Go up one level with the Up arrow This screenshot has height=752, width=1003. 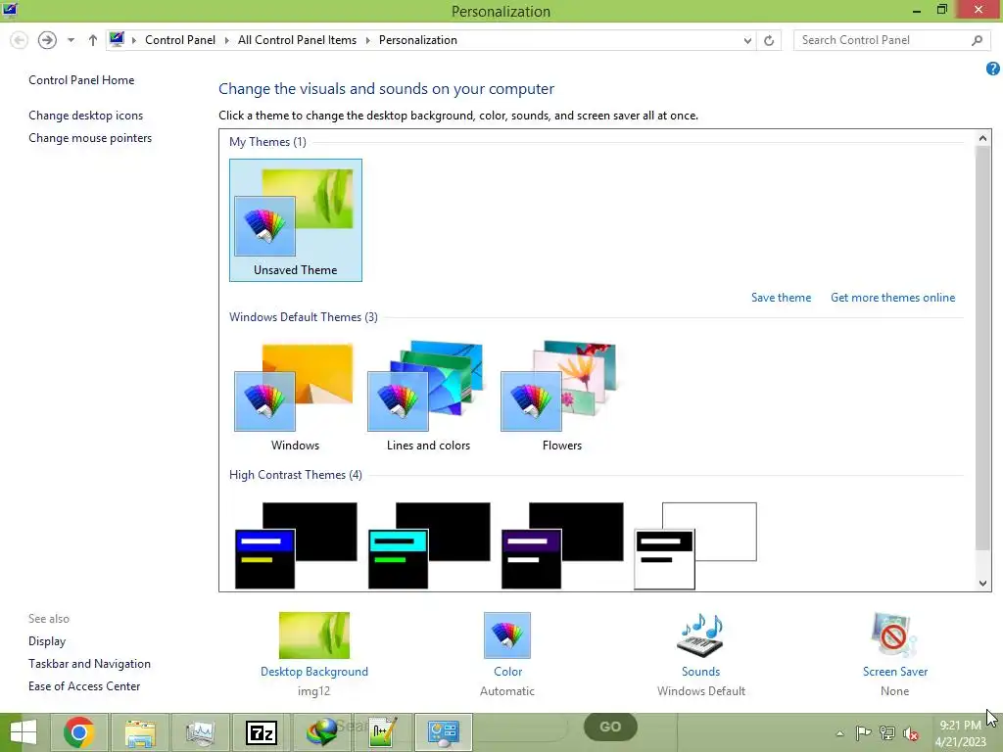pos(93,40)
